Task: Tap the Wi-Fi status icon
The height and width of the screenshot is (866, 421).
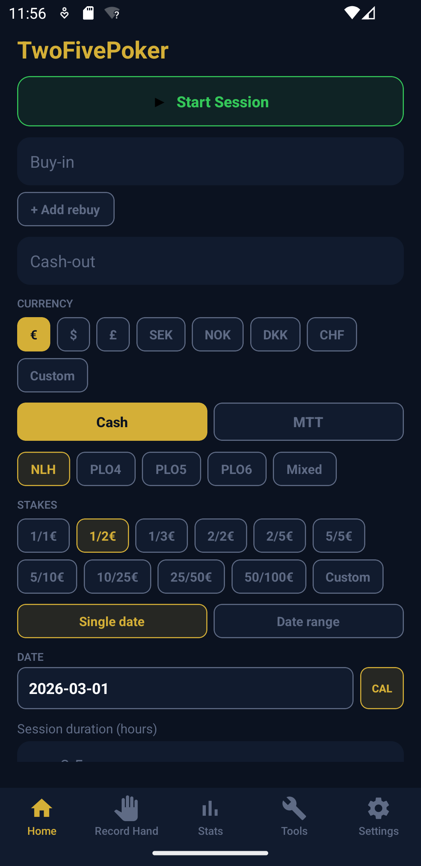Action: point(352,13)
